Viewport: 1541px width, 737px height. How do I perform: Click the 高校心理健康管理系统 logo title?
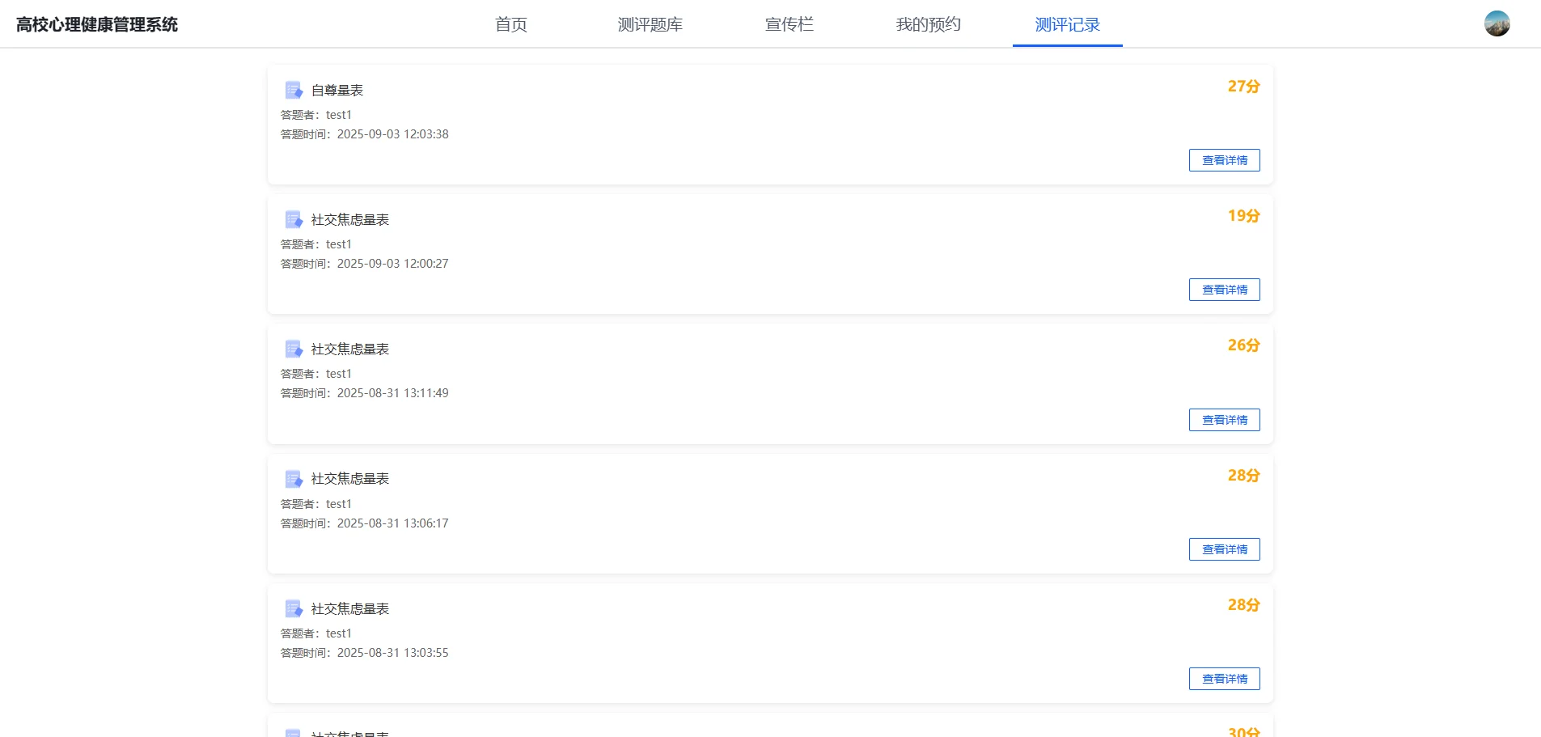96,24
